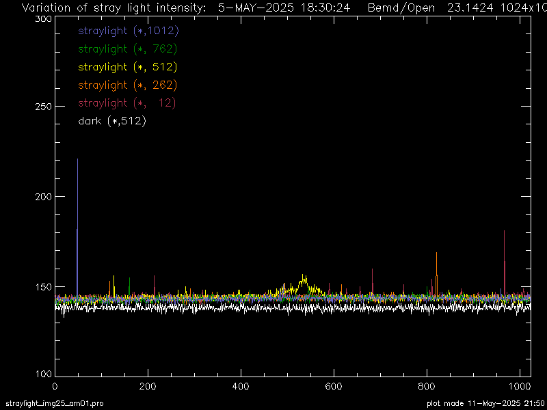Click the x-axis label '0'

(55, 386)
